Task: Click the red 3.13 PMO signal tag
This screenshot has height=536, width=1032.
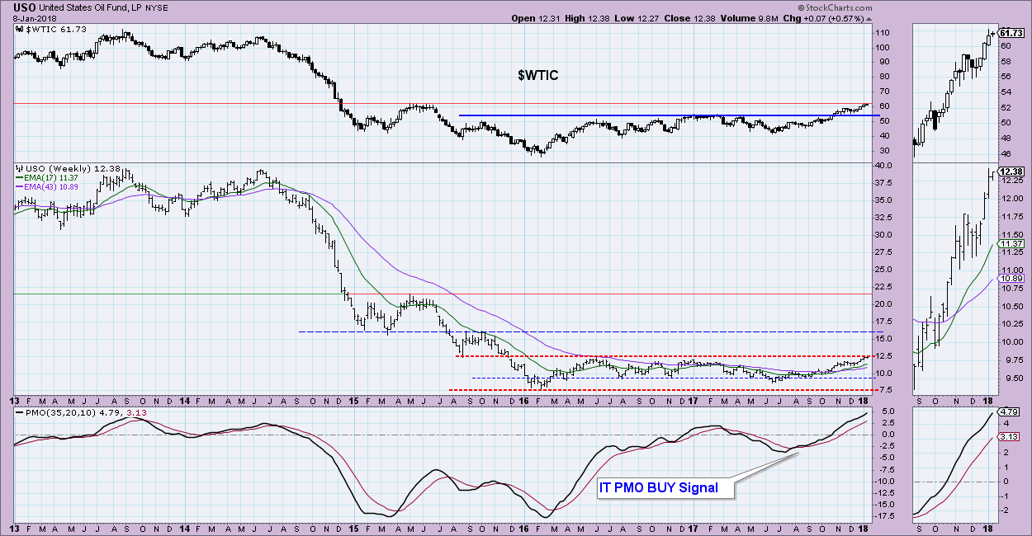Action: pos(1011,438)
